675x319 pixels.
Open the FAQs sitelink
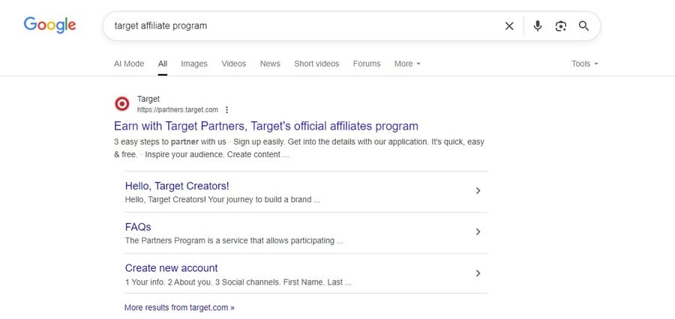click(x=138, y=227)
